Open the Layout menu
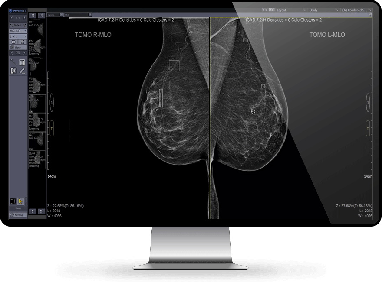The width and height of the screenshot is (382, 282). point(281,10)
